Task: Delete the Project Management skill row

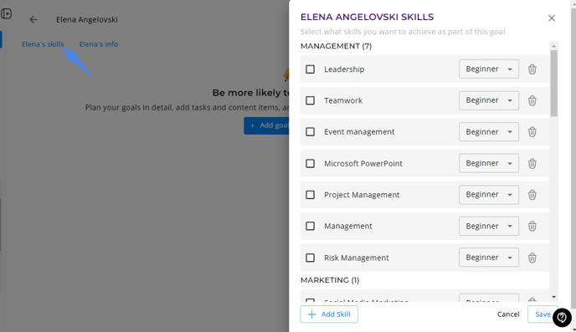Action: click(532, 195)
